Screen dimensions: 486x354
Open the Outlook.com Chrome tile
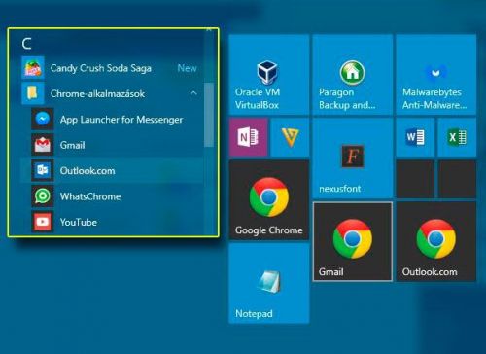click(436, 241)
